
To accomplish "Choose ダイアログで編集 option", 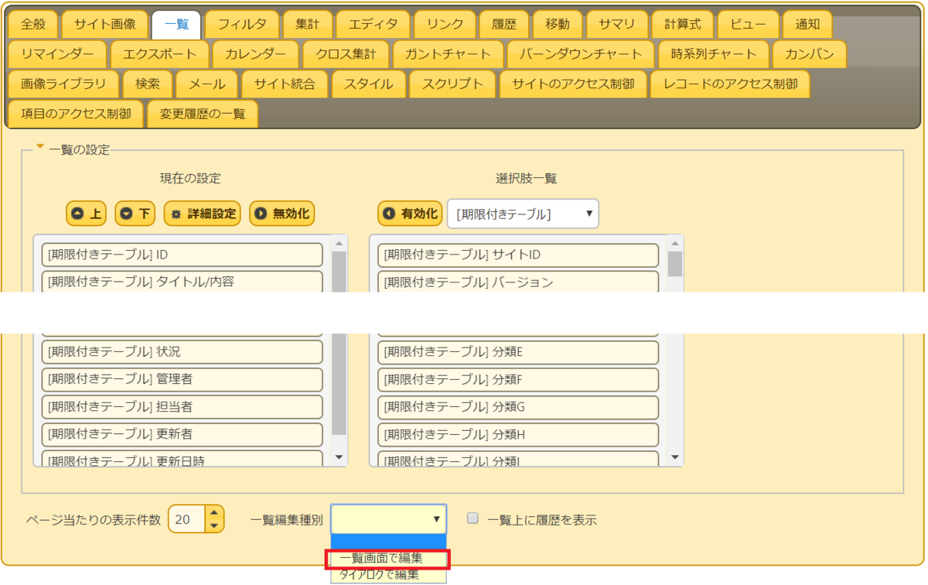I will click(388, 574).
